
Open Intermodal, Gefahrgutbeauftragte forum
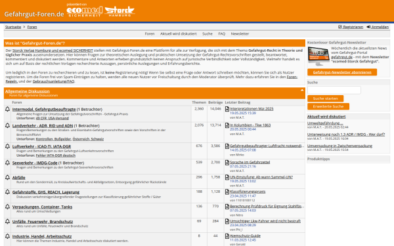tap(44, 109)
